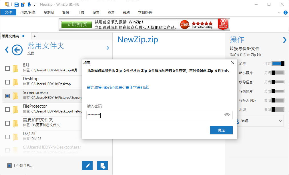The width and height of the screenshot is (289, 175).
Task: Click the circled back arrow icon
Action: (17, 50)
